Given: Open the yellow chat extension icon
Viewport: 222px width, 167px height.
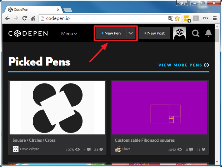Looking at the screenshot, I should click(187, 19).
